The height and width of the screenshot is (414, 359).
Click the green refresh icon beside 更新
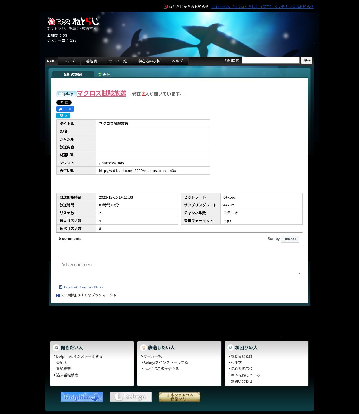[100, 74]
